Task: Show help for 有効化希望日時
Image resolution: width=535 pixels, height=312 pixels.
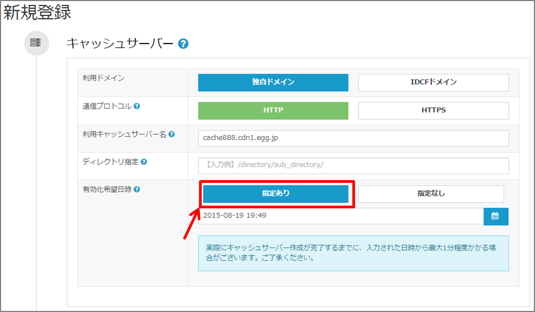Action: coord(137,189)
